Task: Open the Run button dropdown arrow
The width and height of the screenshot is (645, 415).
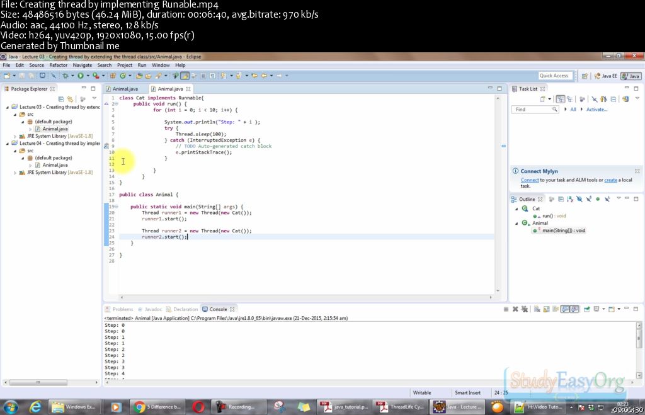Action: 88,76
